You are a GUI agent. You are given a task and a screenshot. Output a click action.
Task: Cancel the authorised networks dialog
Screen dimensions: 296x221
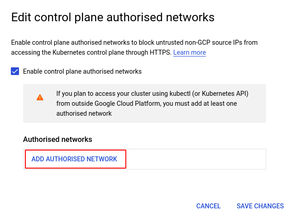[x=208, y=206]
